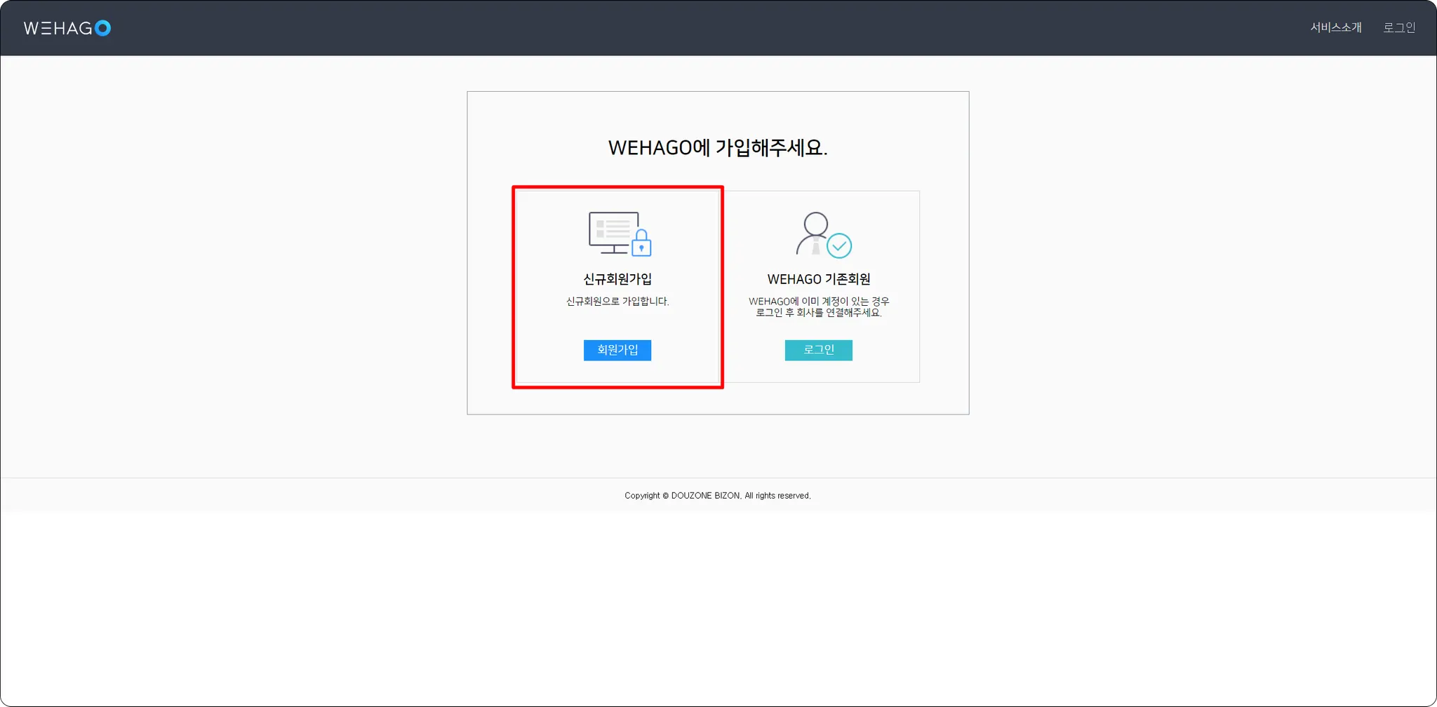The image size is (1437, 707).
Task: Select the 신규회원가입 heading
Action: pyautogui.click(x=617, y=279)
